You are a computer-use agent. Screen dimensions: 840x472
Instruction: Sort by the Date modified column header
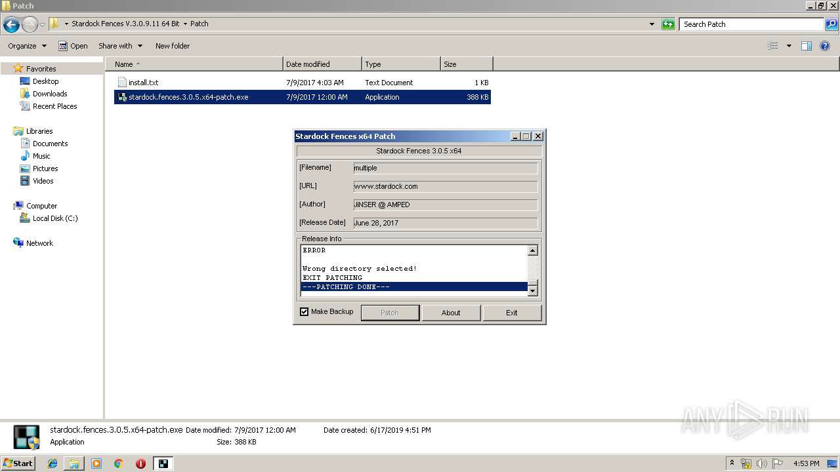322,64
